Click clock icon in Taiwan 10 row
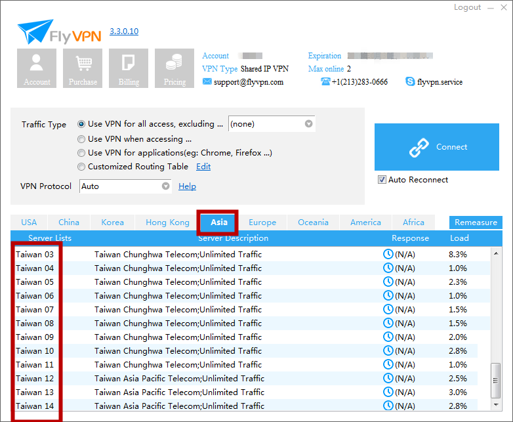The height and width of the screenshot is (422, 513). [388, 350]
